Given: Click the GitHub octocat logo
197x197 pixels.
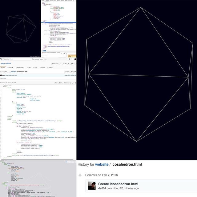Looking at the screenshot, I should click(x=1, y=59).
